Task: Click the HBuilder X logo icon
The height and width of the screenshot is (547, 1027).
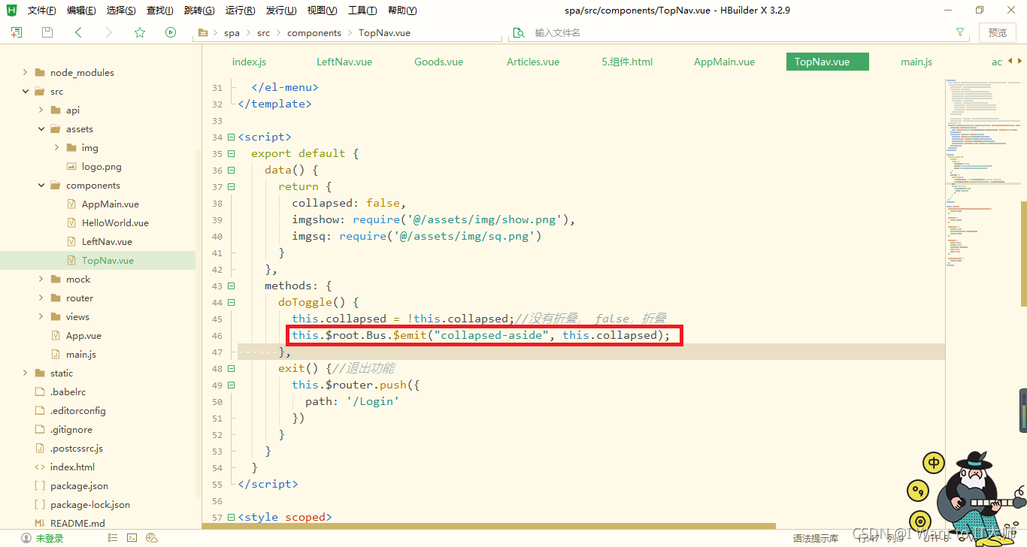Action: (11, 10)
